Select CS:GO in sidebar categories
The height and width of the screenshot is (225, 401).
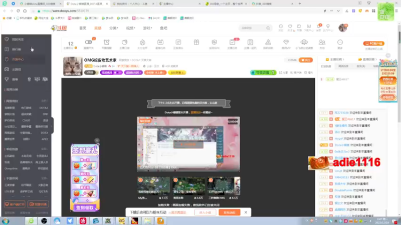coord(26,120)
